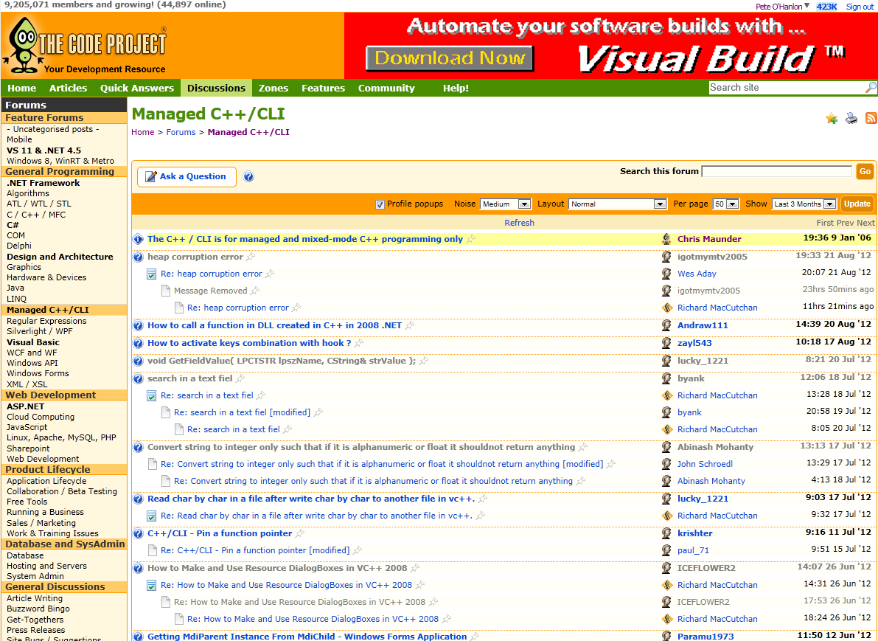
Task: Click the answer icon on Re: heap corruption error by Wes Aday
Action: tap(151, 274)
